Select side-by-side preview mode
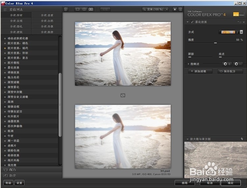Image resolution: width=247 pixels, height=188 pixels. point(91,9)
